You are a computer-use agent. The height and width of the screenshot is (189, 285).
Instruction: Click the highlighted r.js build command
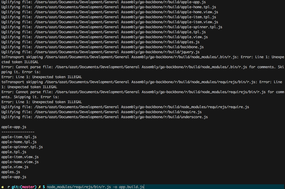point(88,187)
